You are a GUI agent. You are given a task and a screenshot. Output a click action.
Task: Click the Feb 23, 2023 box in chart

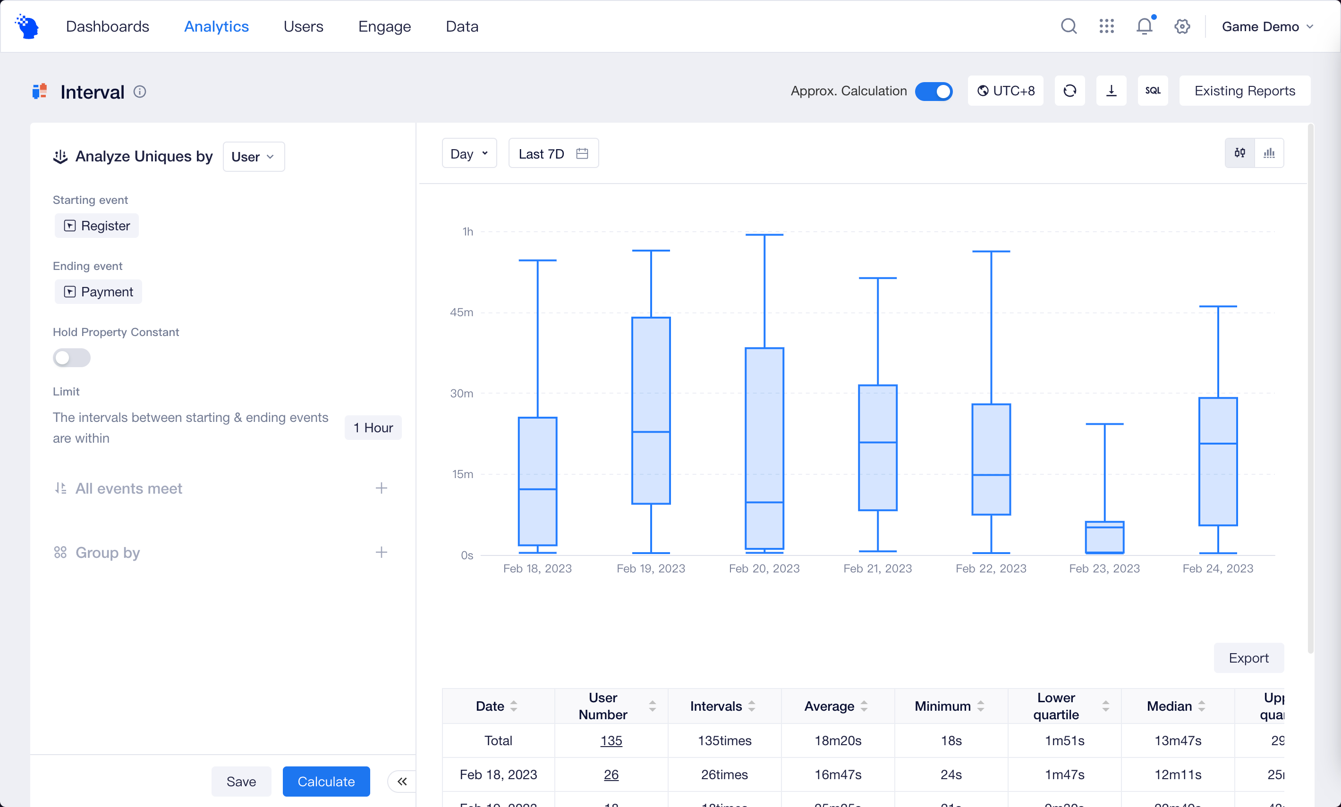tap(1104, 537)
